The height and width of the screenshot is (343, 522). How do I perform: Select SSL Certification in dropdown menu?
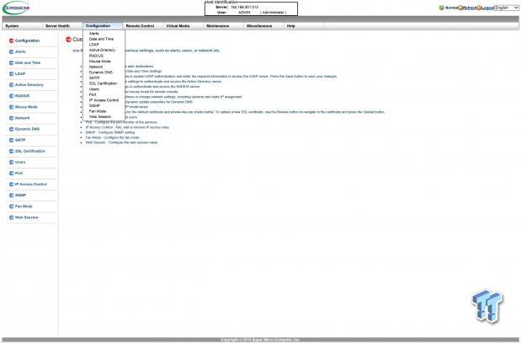click(104, 83)
